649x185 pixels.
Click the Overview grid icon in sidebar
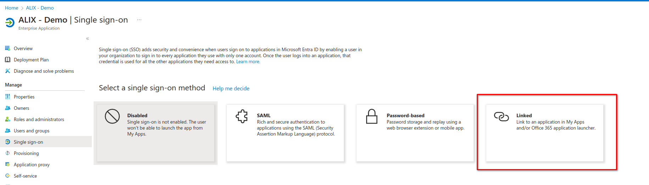coord(7,48)
